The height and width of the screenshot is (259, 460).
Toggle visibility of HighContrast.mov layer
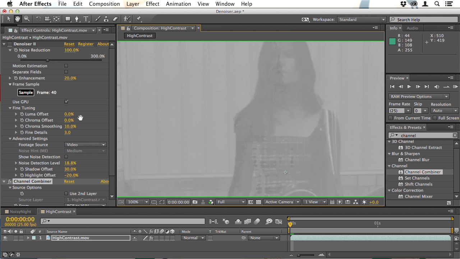click(x=5, y=238)
